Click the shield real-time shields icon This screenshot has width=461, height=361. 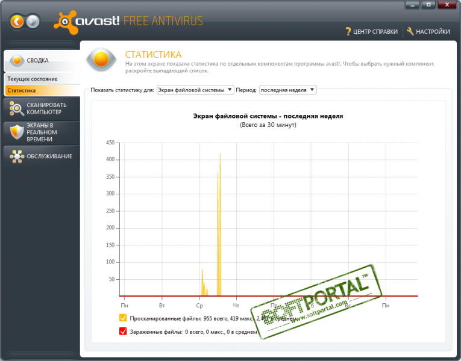click(17, 132)
